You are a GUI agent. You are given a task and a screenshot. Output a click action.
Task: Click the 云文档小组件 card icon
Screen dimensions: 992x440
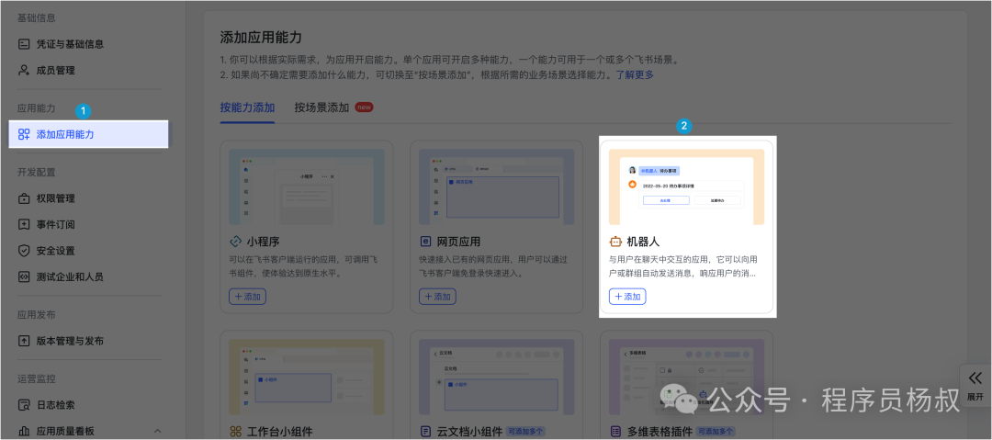click(x=425, y=432)
